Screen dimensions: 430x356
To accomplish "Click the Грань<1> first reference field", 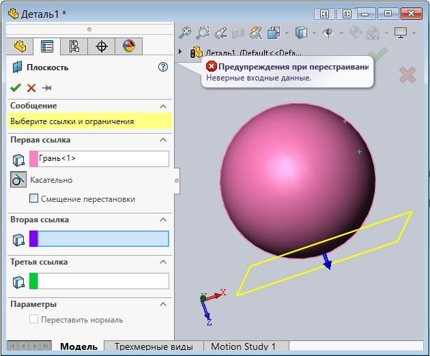I will 103,159.
